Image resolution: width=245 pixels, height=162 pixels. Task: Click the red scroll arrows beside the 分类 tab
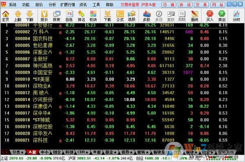pos(4,152)
